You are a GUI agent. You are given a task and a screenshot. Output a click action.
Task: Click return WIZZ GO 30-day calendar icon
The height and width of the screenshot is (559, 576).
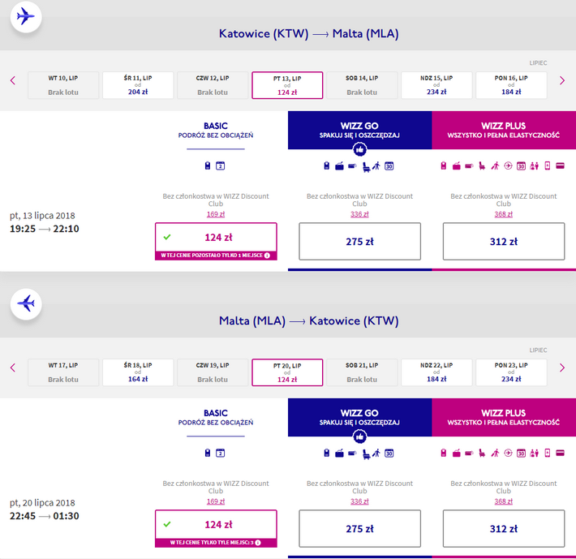coord(389,454)
